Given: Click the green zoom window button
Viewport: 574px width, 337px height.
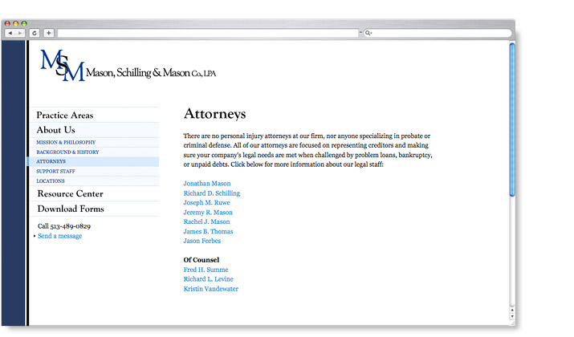Looking at the screenshot, I should click(x=24, y=24).
